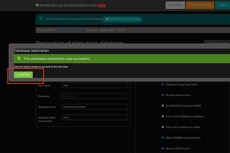Enable Use REPLACE instead of INSERT
This screenshot has height=153, width=230.
(163, 106)
